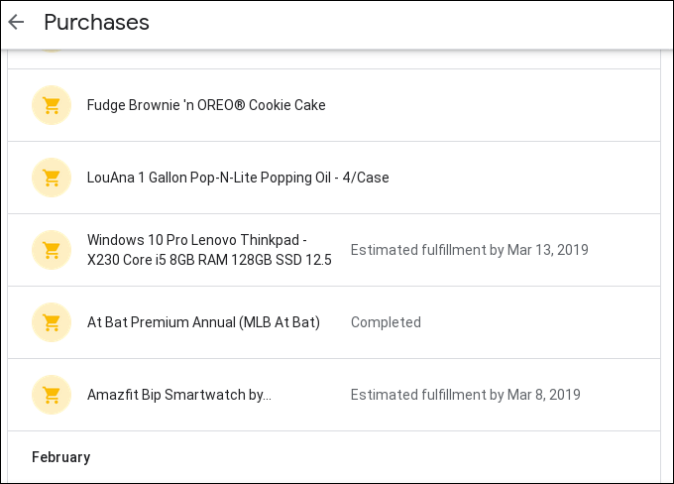Click the truncated ellipsis in Amazfit title
This screenshot has height=484, width=674.
[x=267, y=396]
